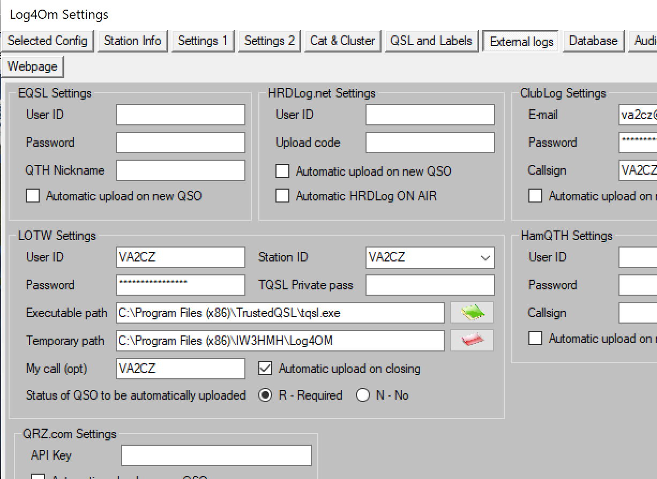
Task: Click the 'Status of QSO to be automatically uploaded' label
Action: pos(136,395)
